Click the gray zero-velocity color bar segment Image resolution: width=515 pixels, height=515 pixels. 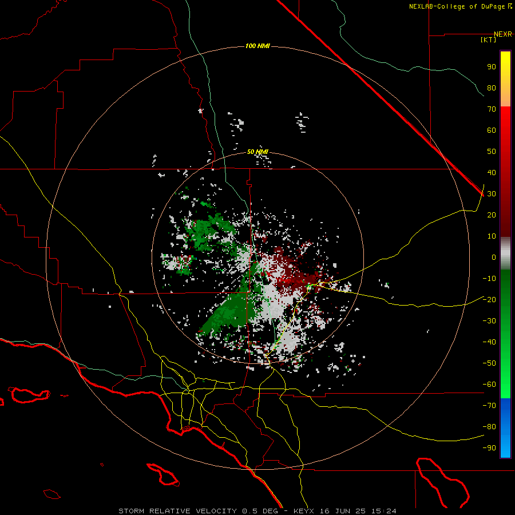pos(505,253)
